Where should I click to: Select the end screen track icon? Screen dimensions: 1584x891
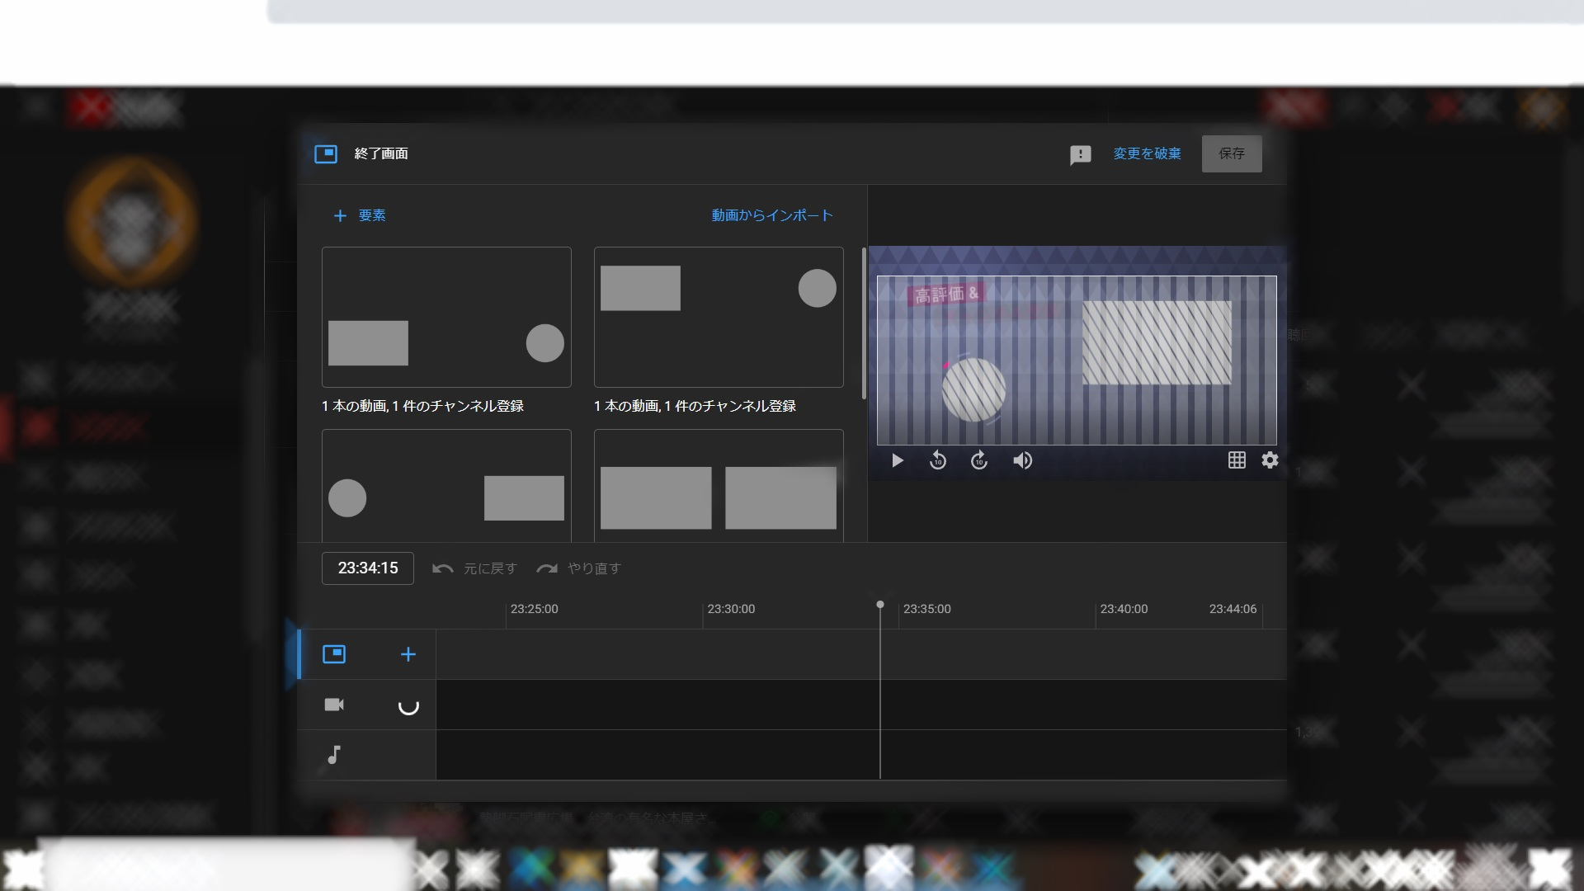click(x=334, y=653)
